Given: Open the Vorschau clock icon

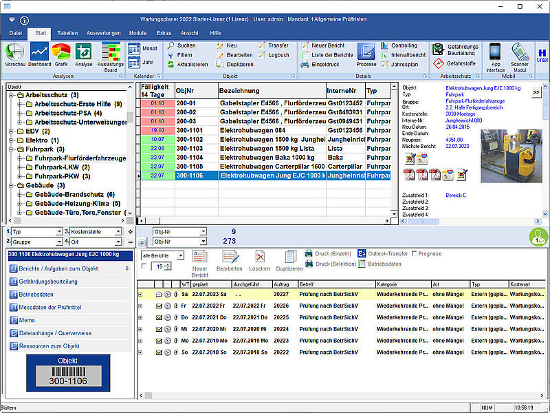Looking at the screenshot, I should 14,52.
